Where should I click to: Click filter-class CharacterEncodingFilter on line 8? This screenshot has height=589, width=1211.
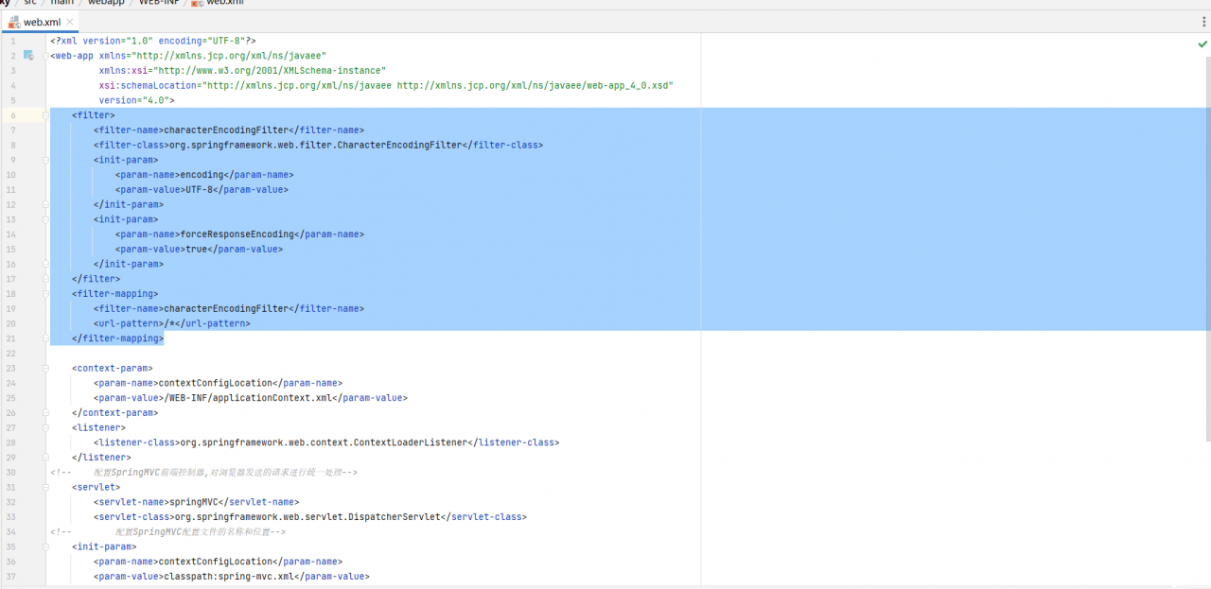point(318,145)
